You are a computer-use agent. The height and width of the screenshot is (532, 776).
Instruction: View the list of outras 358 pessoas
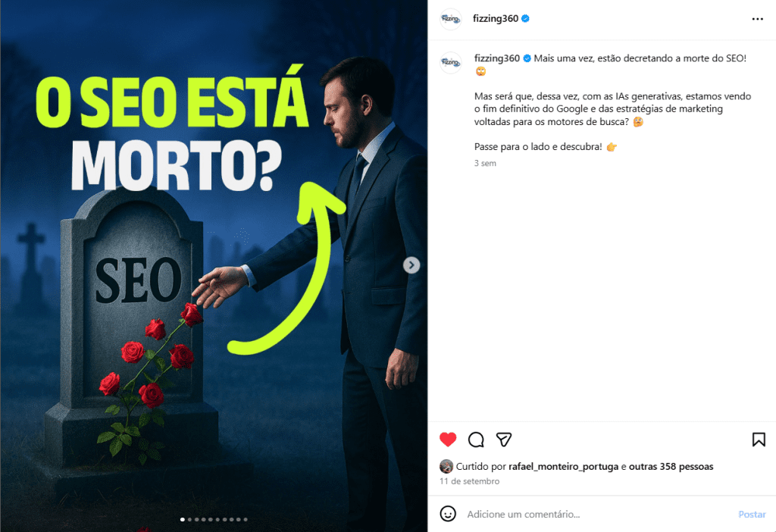[671, 466]
